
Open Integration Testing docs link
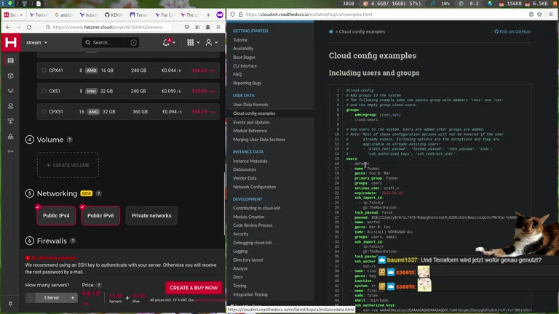(x=250, y=294)
